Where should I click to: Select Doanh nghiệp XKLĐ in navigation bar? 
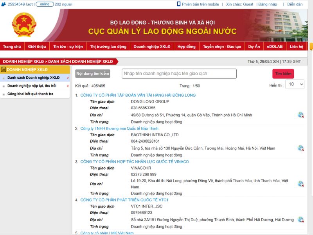point(152,47)
